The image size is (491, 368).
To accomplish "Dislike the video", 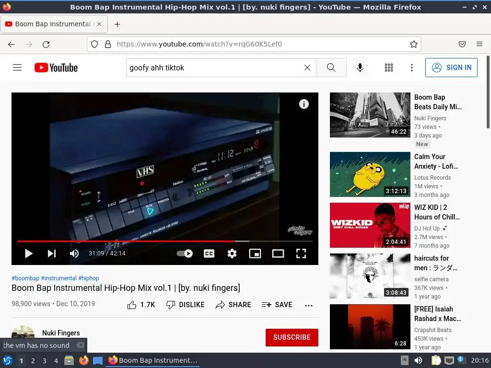I will 186,305.
